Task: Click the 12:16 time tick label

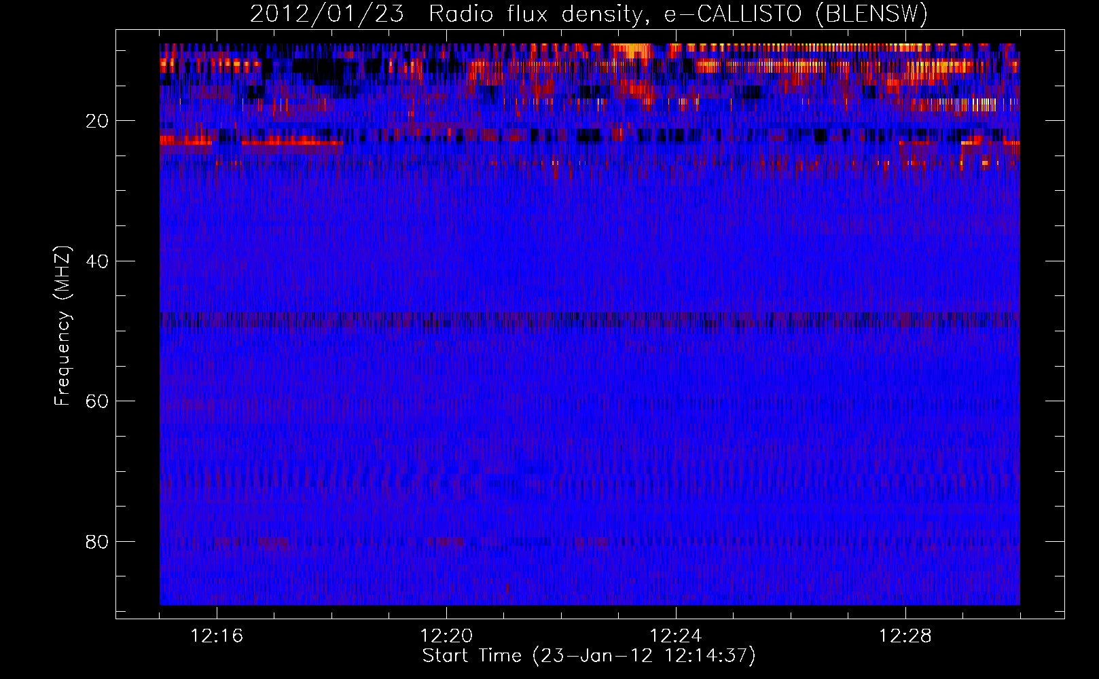Action: pyautogui.click(x=217, y=636)
